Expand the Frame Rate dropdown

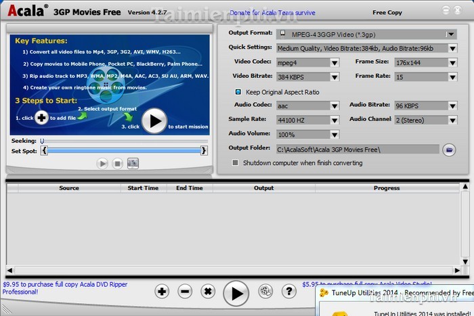pos(452,77)
